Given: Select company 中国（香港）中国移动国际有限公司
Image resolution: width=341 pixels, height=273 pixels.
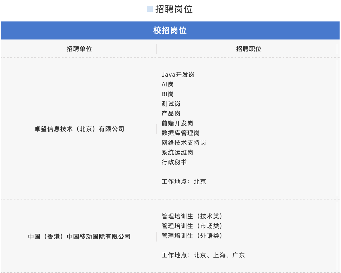Looking at the screenshot, I should [79, 236].
